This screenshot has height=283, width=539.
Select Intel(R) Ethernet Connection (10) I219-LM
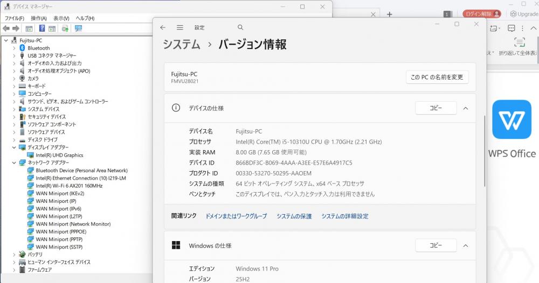81,178
